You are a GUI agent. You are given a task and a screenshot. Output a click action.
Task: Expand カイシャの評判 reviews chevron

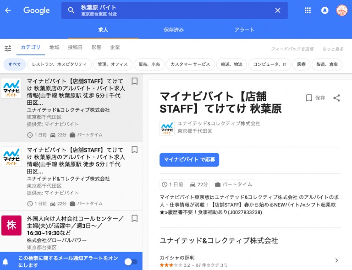(336, 260)
